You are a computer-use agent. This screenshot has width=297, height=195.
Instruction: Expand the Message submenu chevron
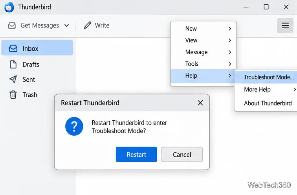click(230, 52)
